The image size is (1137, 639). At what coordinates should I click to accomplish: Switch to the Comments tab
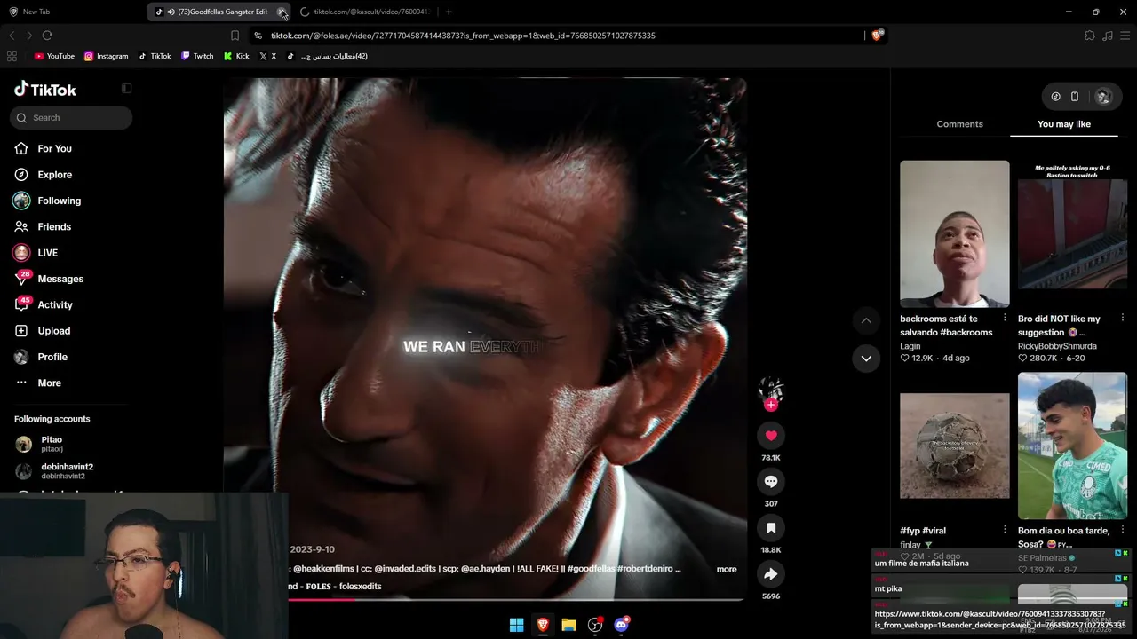click(959, 124)
